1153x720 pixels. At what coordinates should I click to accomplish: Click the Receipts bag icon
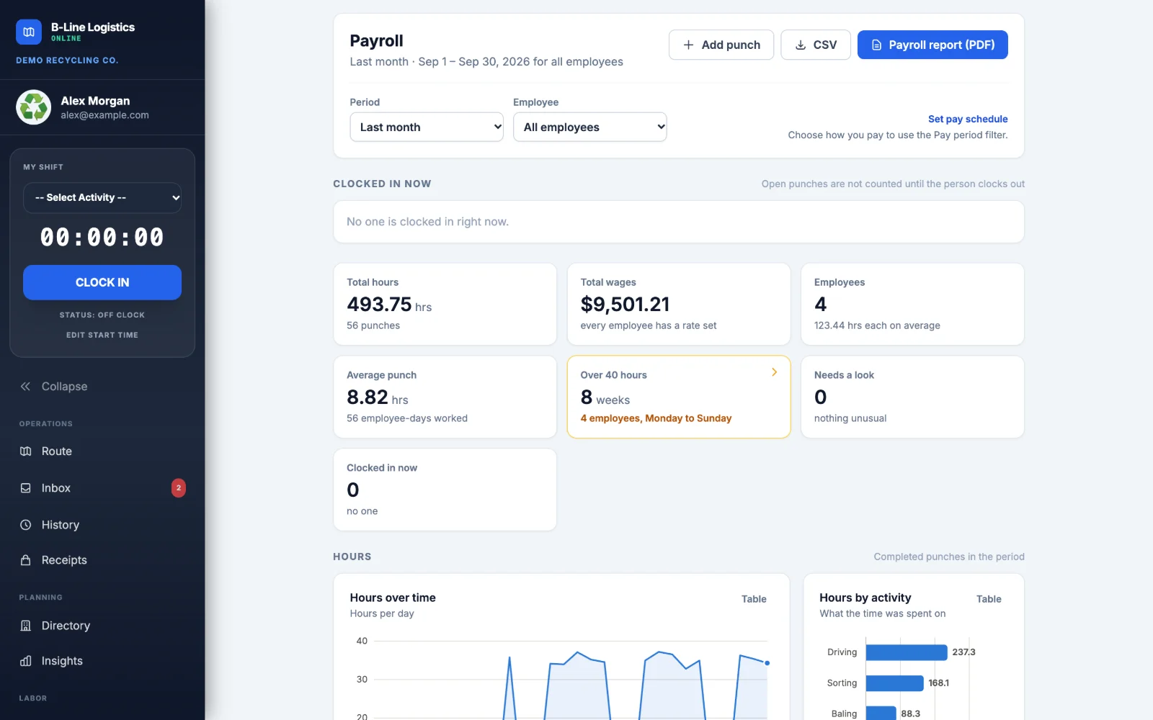pos(26,560)
